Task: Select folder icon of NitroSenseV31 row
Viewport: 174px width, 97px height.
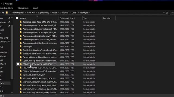Action: [x=21, y=36]
